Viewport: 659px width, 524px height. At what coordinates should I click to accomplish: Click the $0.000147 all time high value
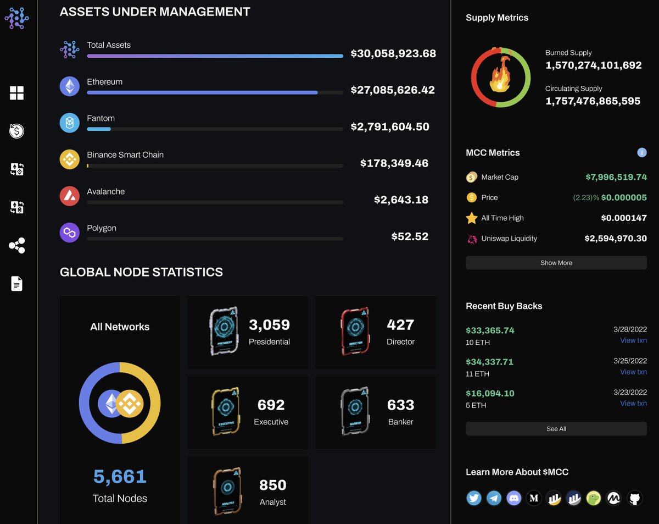pyautogui.click(x=624, y=218)
